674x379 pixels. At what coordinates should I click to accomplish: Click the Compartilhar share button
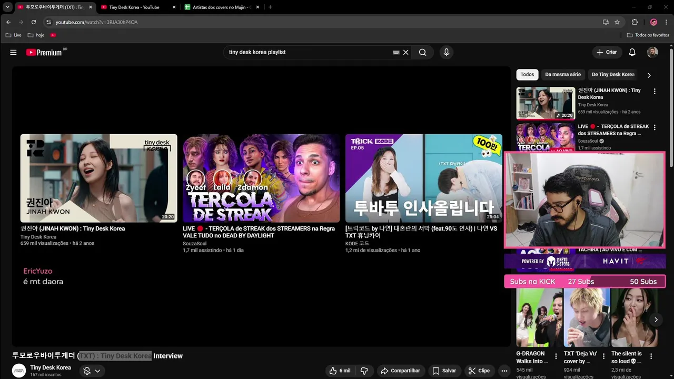[x=400, y=371]
